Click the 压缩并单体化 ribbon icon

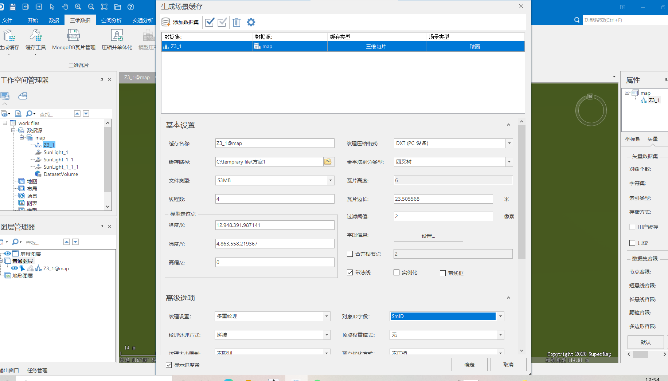click(117, 36)
